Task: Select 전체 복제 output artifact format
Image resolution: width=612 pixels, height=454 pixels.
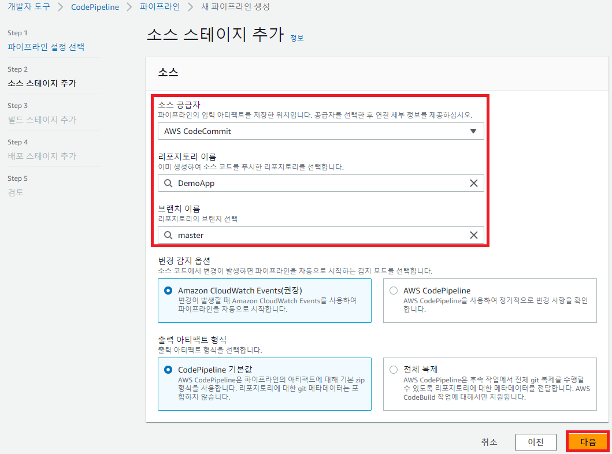Action: (490, 384)
